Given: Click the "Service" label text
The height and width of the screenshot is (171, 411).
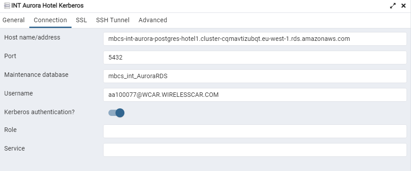Looking at the screenshot, I should tap(14, 148).
